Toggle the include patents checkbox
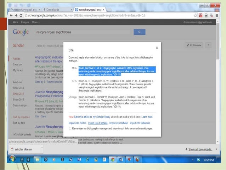The image size is (226, 170). tap(15, 134)
